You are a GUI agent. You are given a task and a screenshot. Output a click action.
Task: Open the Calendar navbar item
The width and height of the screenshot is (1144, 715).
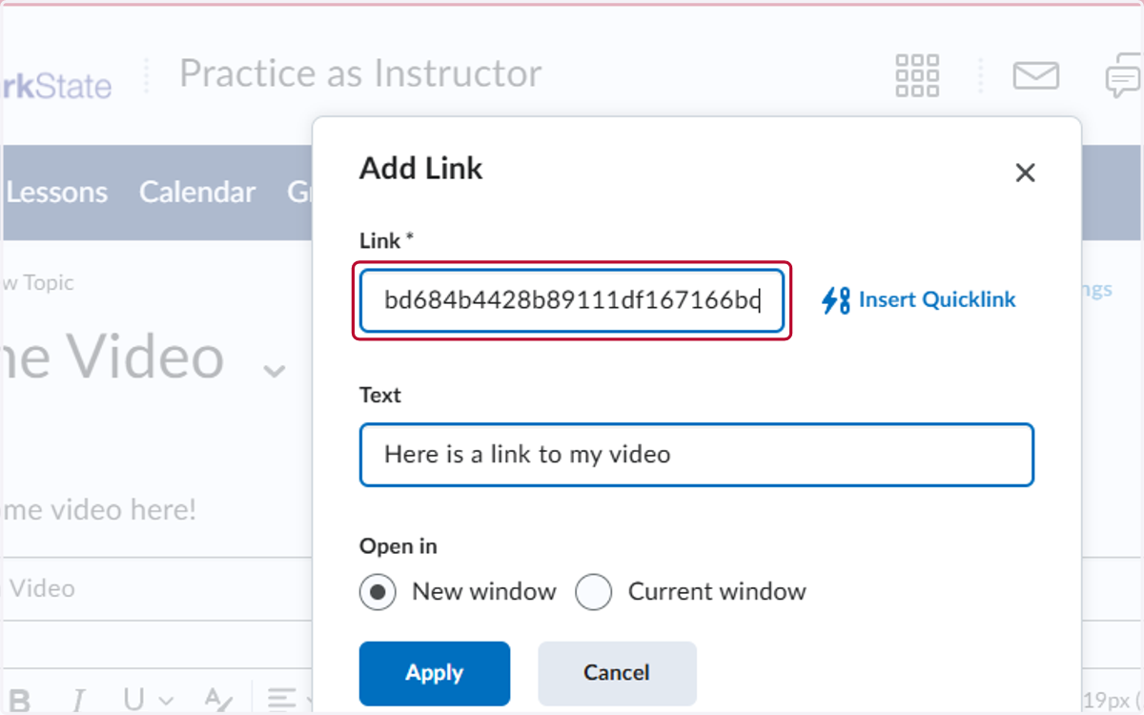click(197, 192)
